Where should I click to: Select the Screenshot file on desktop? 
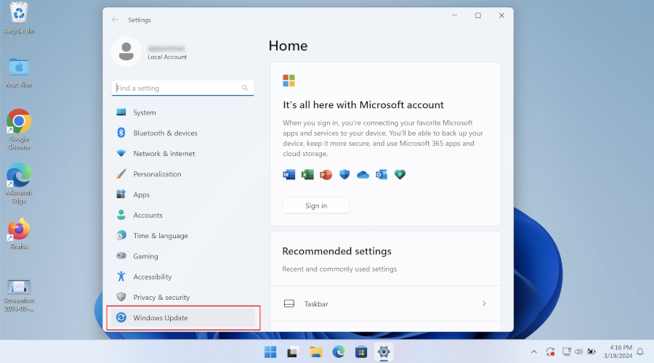tap(19, 296)
